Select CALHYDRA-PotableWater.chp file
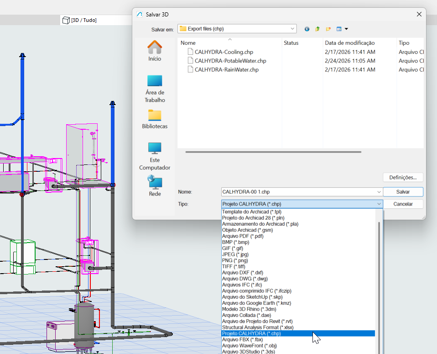 coord(230,61)
